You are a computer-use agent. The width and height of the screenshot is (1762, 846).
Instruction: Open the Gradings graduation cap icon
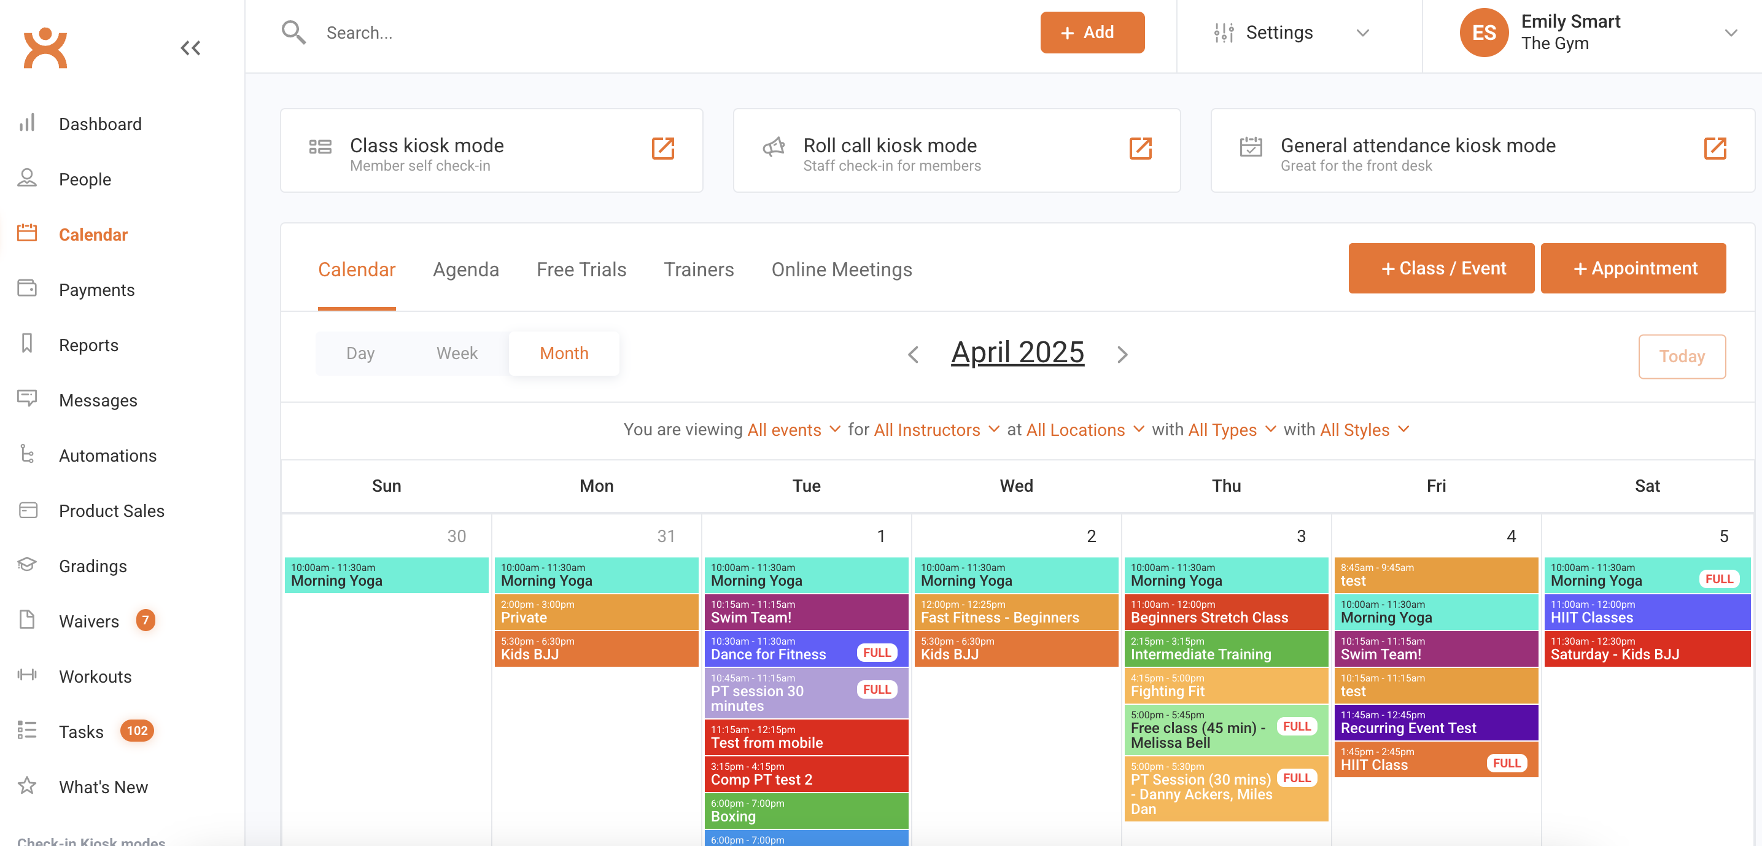click(28, 565)
